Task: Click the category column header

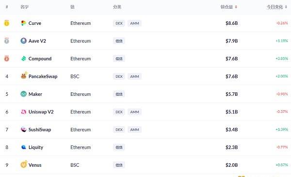Action: [x=117, y=7]
